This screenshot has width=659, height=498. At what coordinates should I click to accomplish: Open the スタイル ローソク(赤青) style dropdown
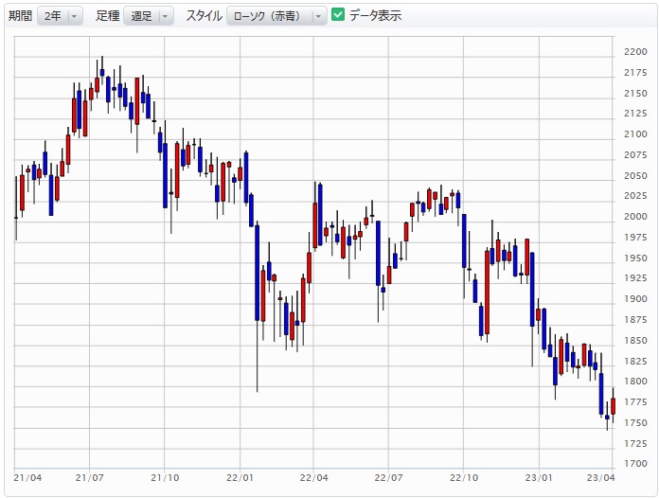[276, 16]
